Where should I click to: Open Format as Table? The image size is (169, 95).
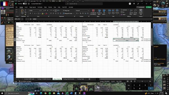pos(99,12)
